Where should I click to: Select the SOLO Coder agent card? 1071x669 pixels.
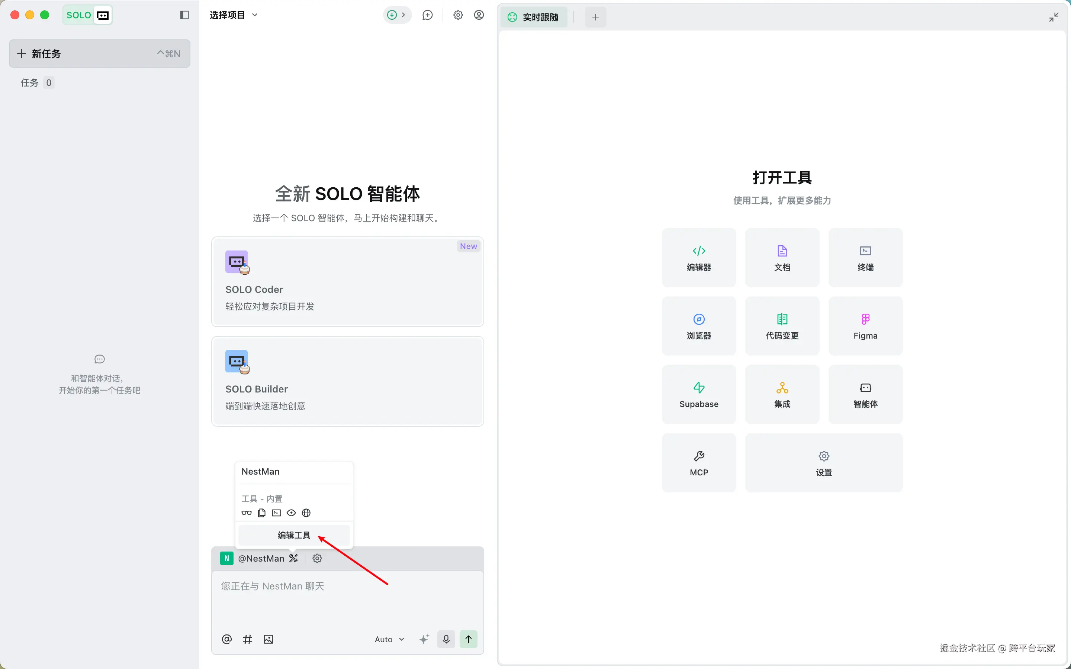point(347,282)
